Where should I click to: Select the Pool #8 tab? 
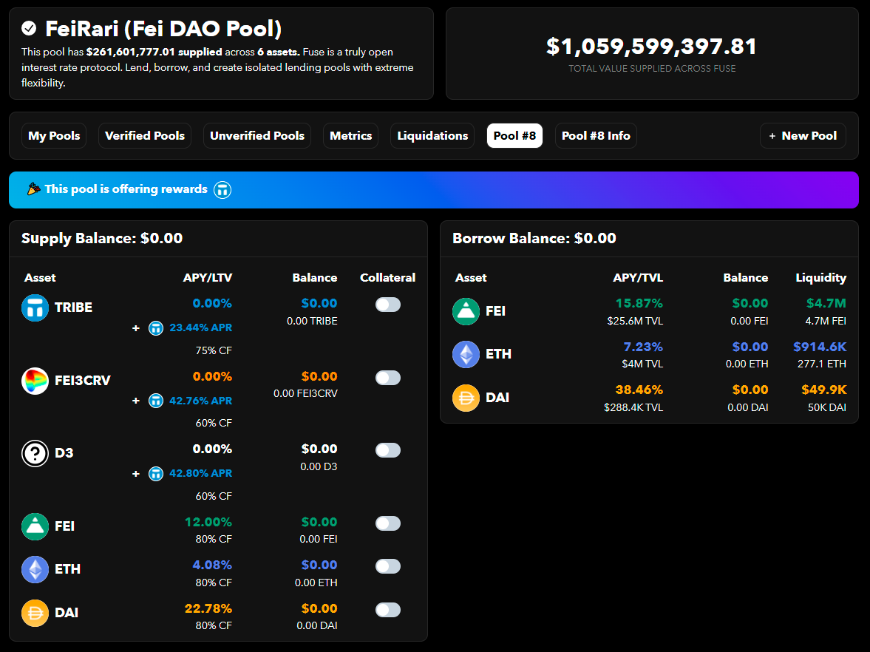tap(514, 136)
